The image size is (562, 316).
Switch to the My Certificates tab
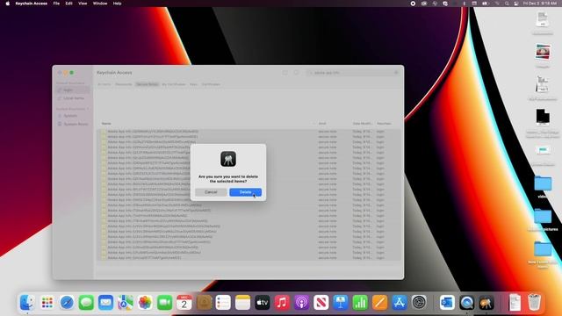[174, 84]
